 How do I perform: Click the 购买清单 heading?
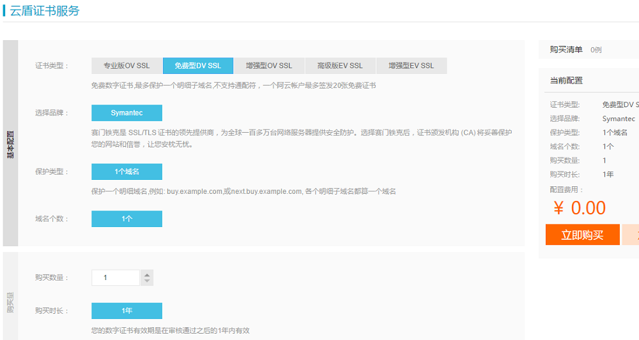[566, 50]
